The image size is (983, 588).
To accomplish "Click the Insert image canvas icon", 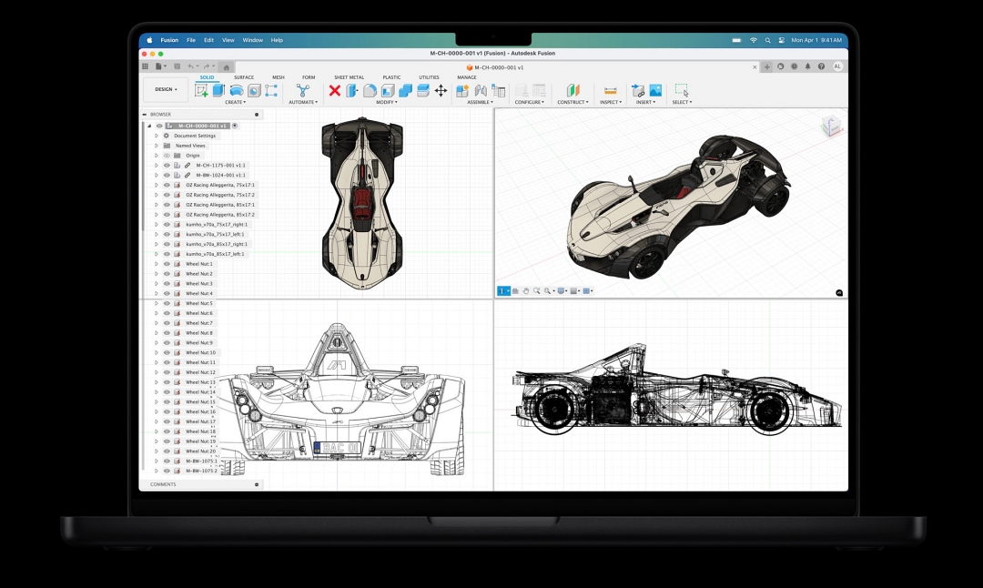I will (655, 91).
